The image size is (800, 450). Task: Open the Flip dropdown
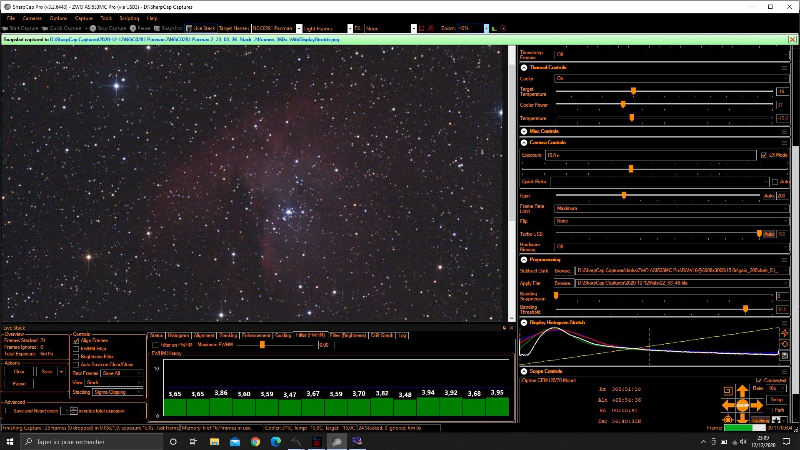(x=672, y=221)
